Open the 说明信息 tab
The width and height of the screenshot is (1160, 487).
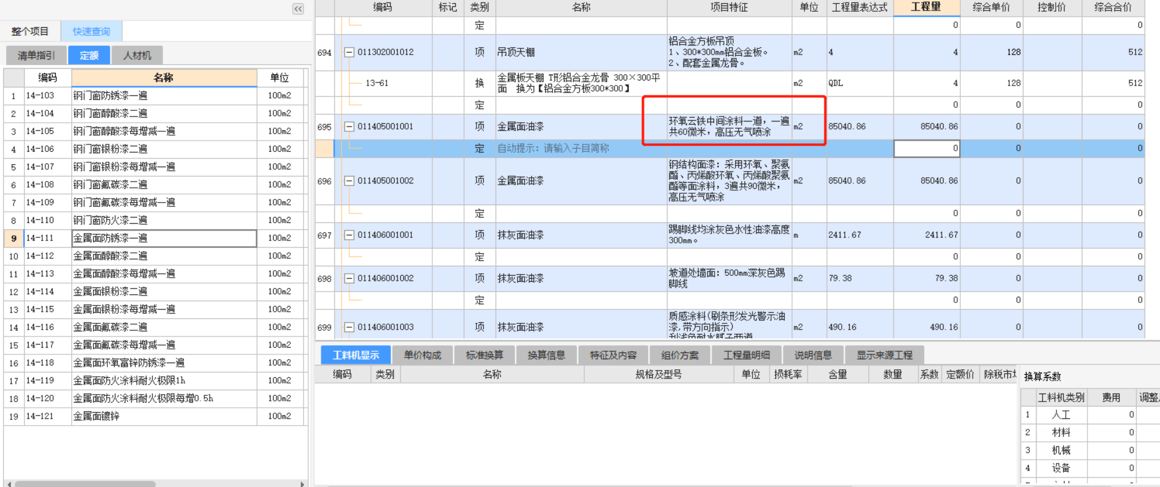pyautogui.click(x=813, y=355)
